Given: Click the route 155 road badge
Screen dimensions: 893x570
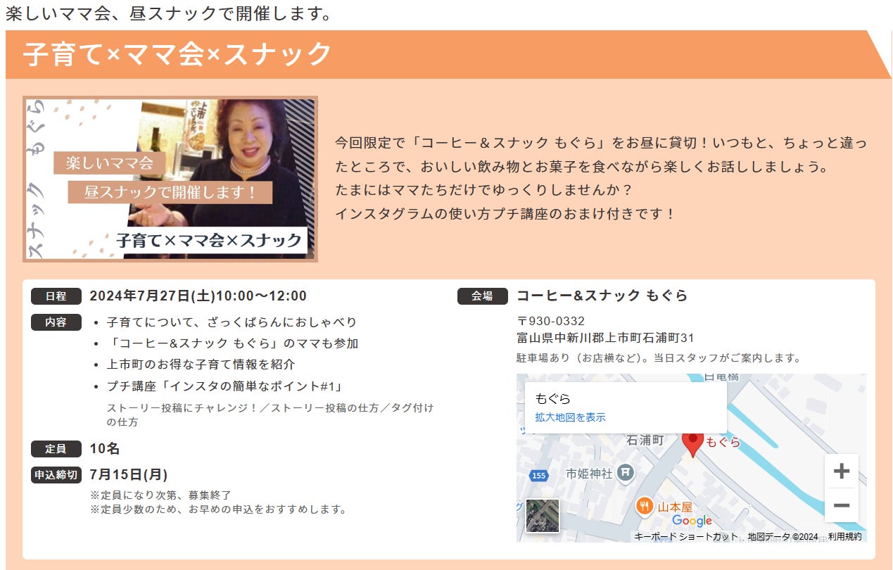Looking at the screenshot, I should click(539, 476).
